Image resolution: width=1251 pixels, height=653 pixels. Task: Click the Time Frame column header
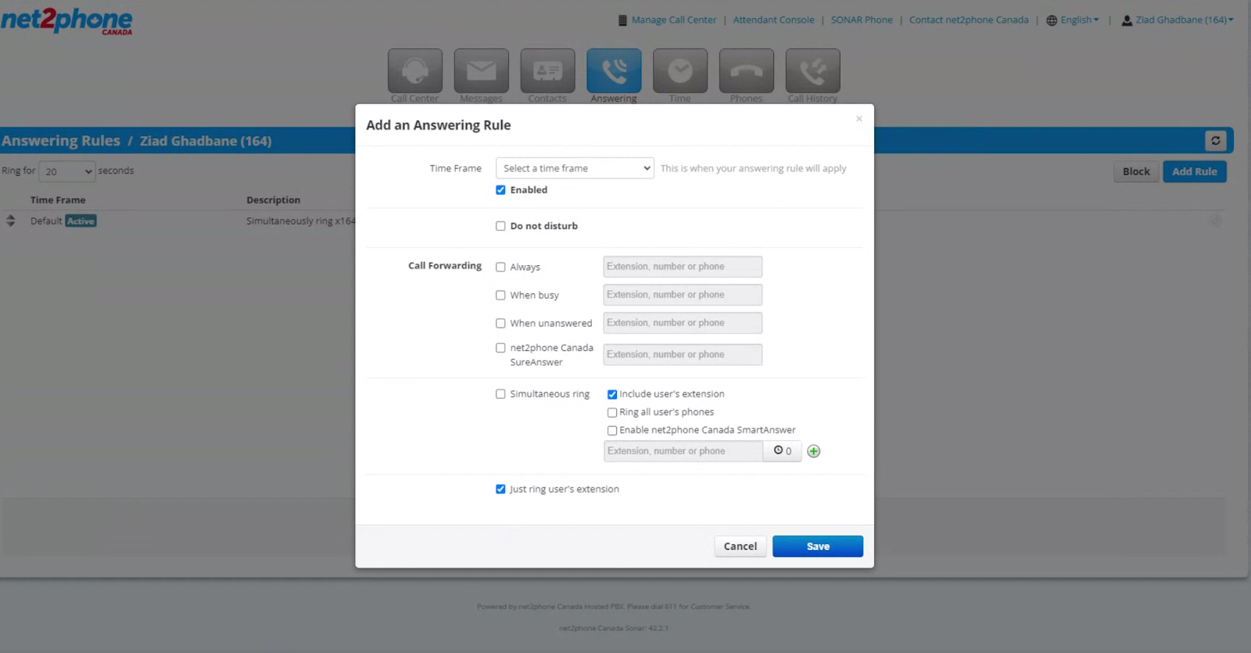pos(58,200)
